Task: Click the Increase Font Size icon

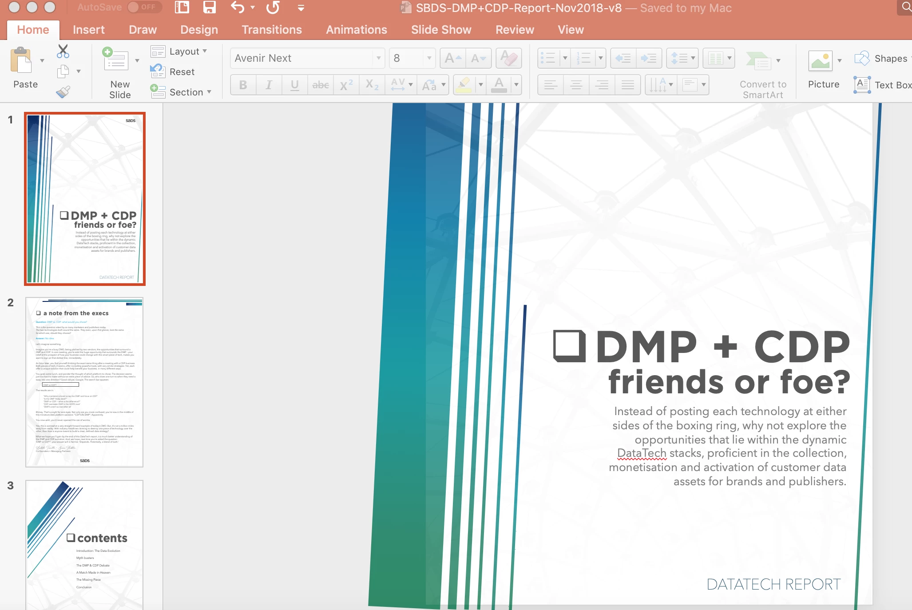Action: click(453, 58)
